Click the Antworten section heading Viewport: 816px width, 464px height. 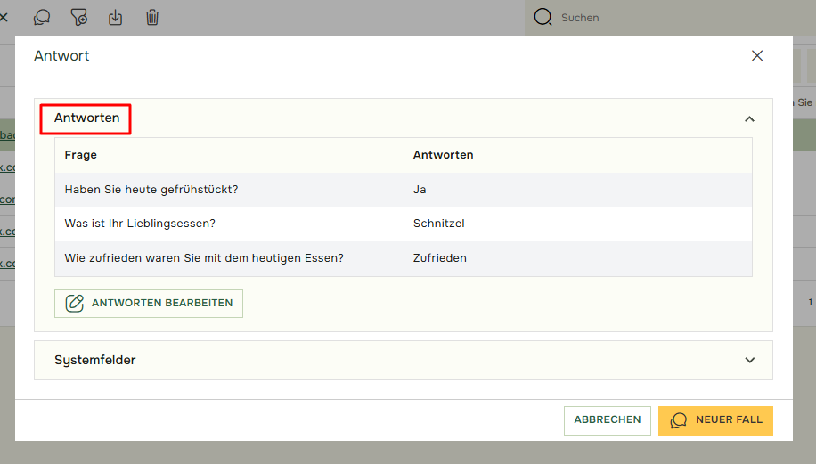pos(86,118)
